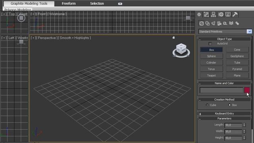Open the red object color swatch

pyautogui.click(x=247, y=90)
